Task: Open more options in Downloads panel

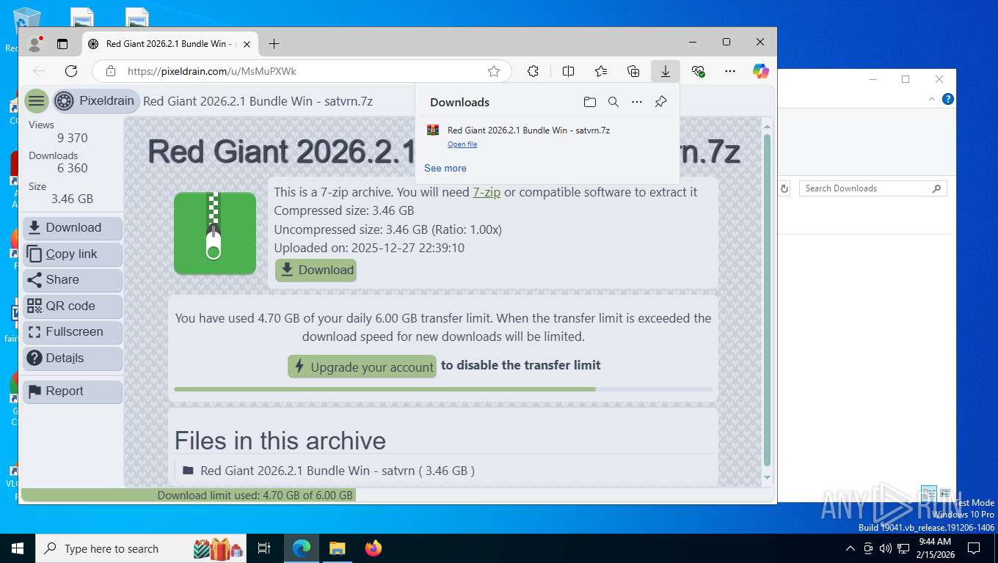Action: [x=637, y=102]
